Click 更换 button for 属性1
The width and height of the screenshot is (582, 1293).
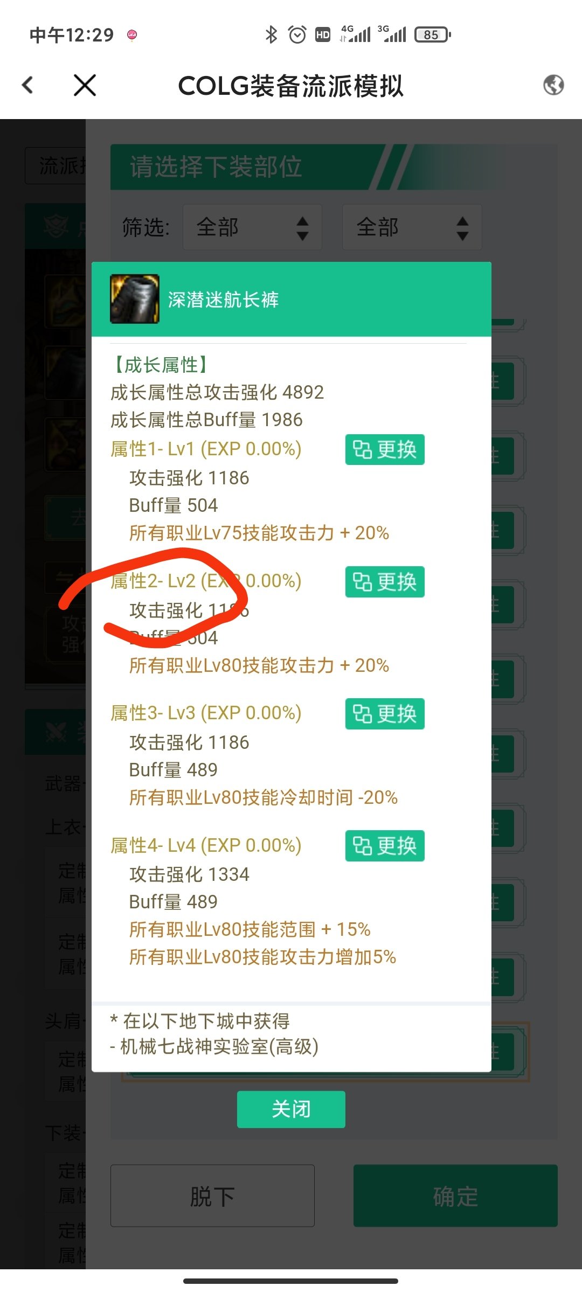[385, 449]
